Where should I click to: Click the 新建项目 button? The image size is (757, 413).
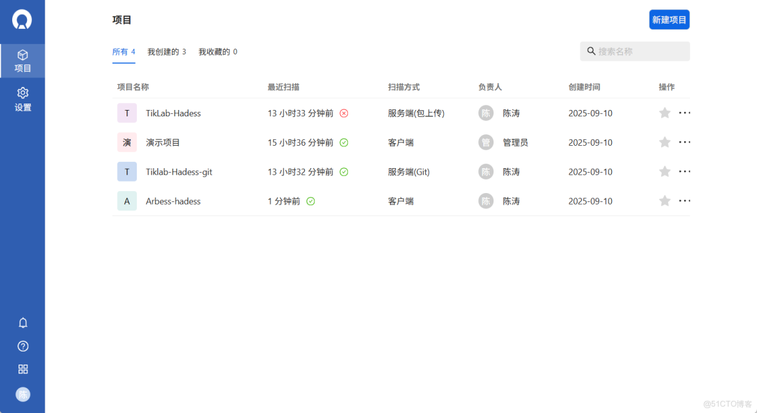pyautogui.click(x=669, y=20)
